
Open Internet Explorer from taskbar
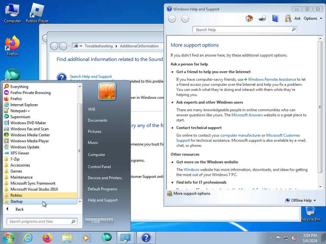tap(28, 238)
